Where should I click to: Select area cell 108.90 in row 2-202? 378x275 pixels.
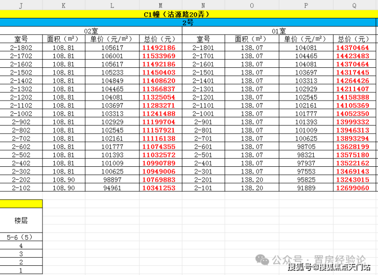64,180
